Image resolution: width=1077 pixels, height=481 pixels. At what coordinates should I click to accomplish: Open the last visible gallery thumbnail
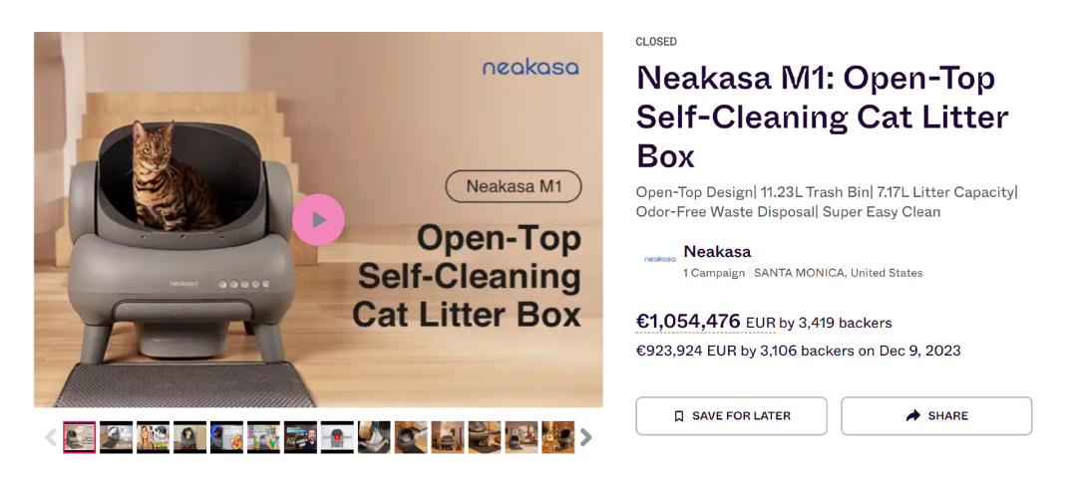tap(557, 437)
